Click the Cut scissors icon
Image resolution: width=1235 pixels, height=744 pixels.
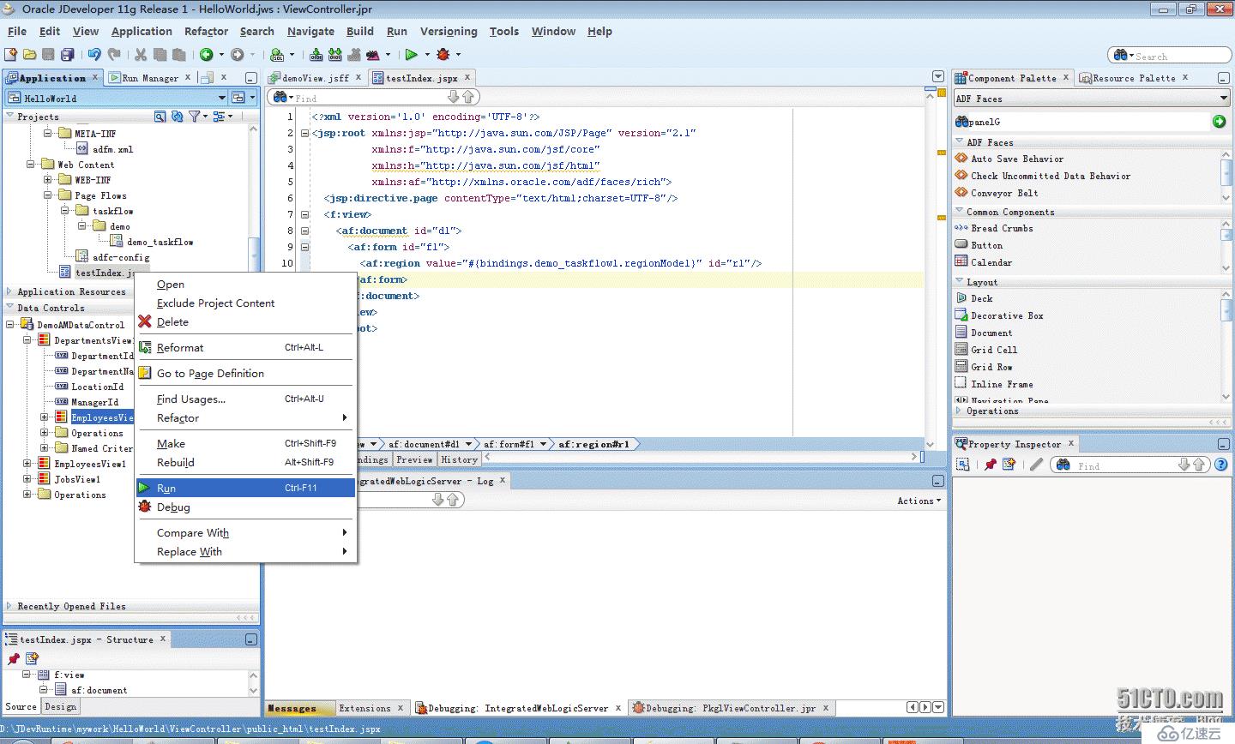click(x=140, y=55)
